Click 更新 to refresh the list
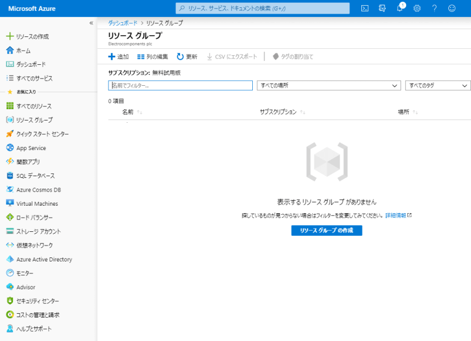471x341 pixels. 187,56
